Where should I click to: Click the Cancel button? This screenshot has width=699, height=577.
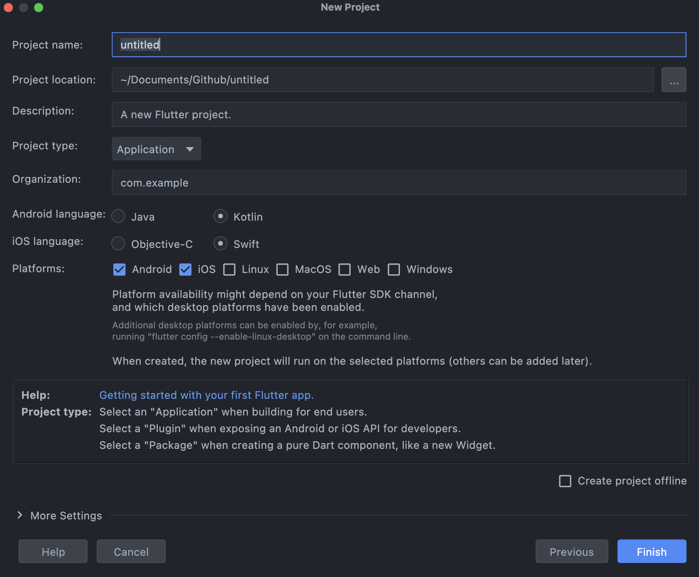[131, 552]
